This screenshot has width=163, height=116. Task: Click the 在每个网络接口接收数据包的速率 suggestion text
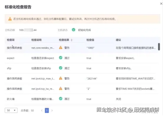click(x=136, y=48)
